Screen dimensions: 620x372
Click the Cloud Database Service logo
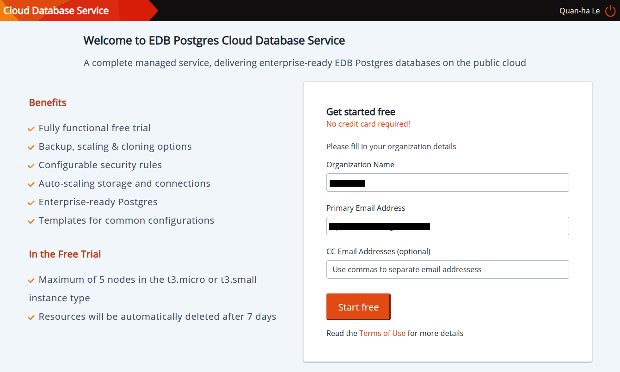tap(56, 11)
